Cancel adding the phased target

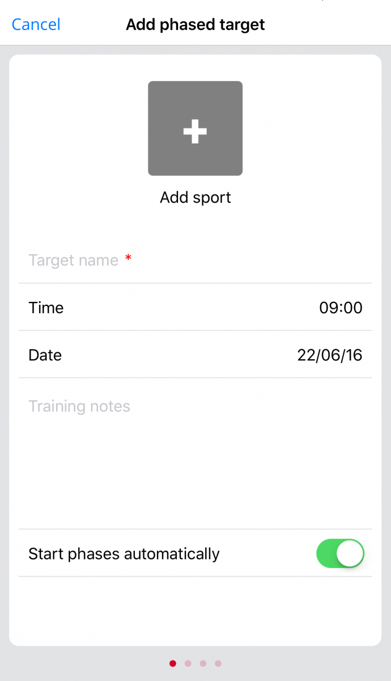tap(36, 24)
